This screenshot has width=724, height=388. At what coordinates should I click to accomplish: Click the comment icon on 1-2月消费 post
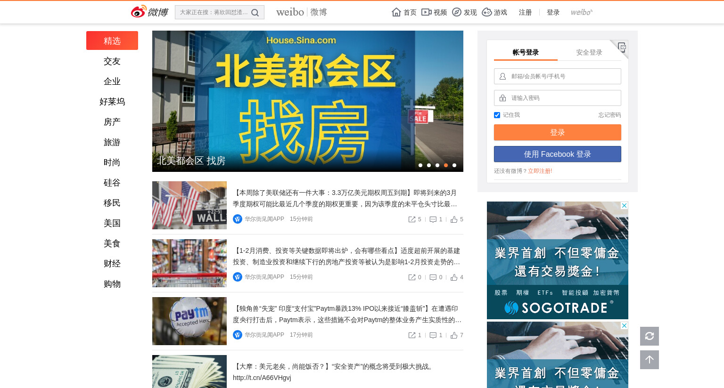coord(433,277)
